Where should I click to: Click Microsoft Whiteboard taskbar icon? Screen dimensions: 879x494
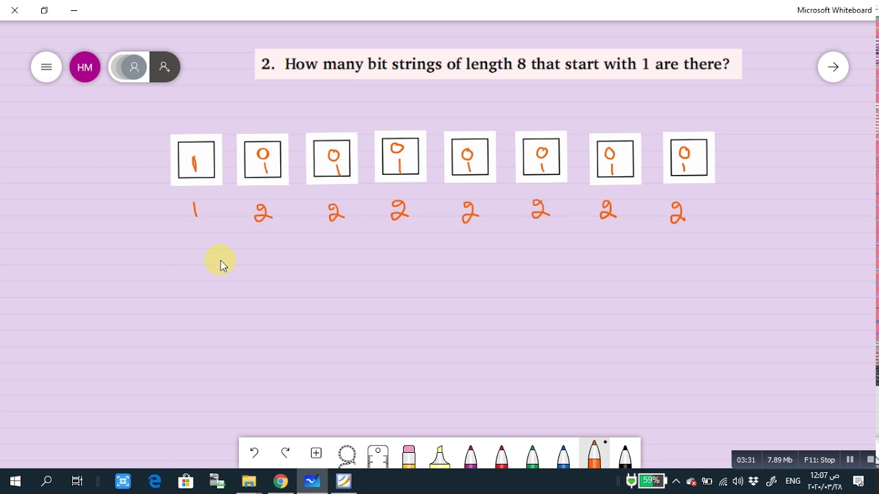click(x=312, y=482)
